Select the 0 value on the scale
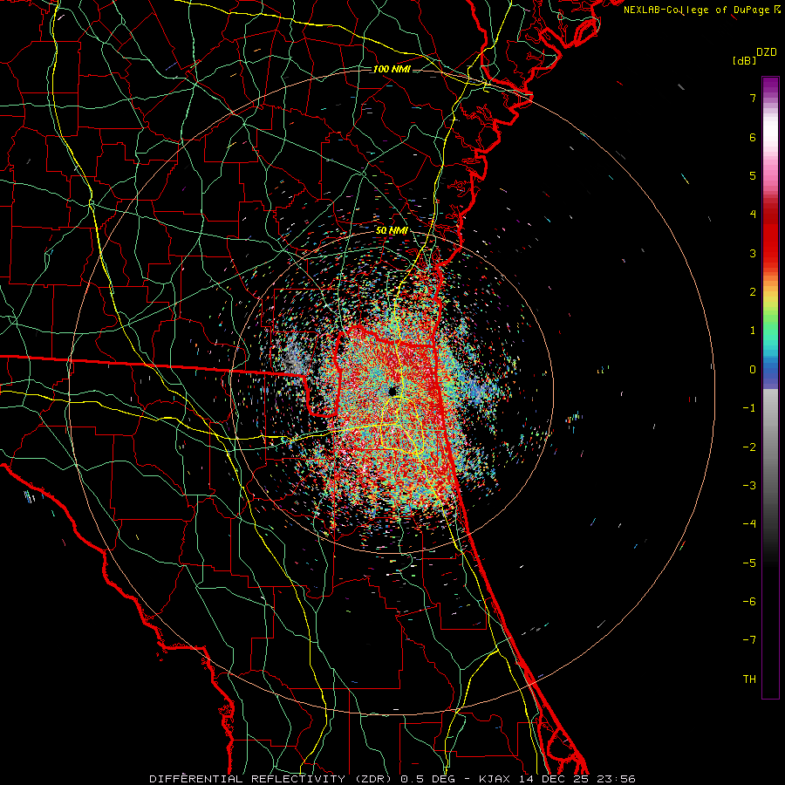 (x=753, y=370)
